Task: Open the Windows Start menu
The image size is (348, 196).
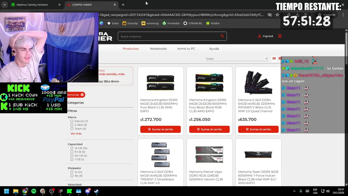Action: point(7,191)
